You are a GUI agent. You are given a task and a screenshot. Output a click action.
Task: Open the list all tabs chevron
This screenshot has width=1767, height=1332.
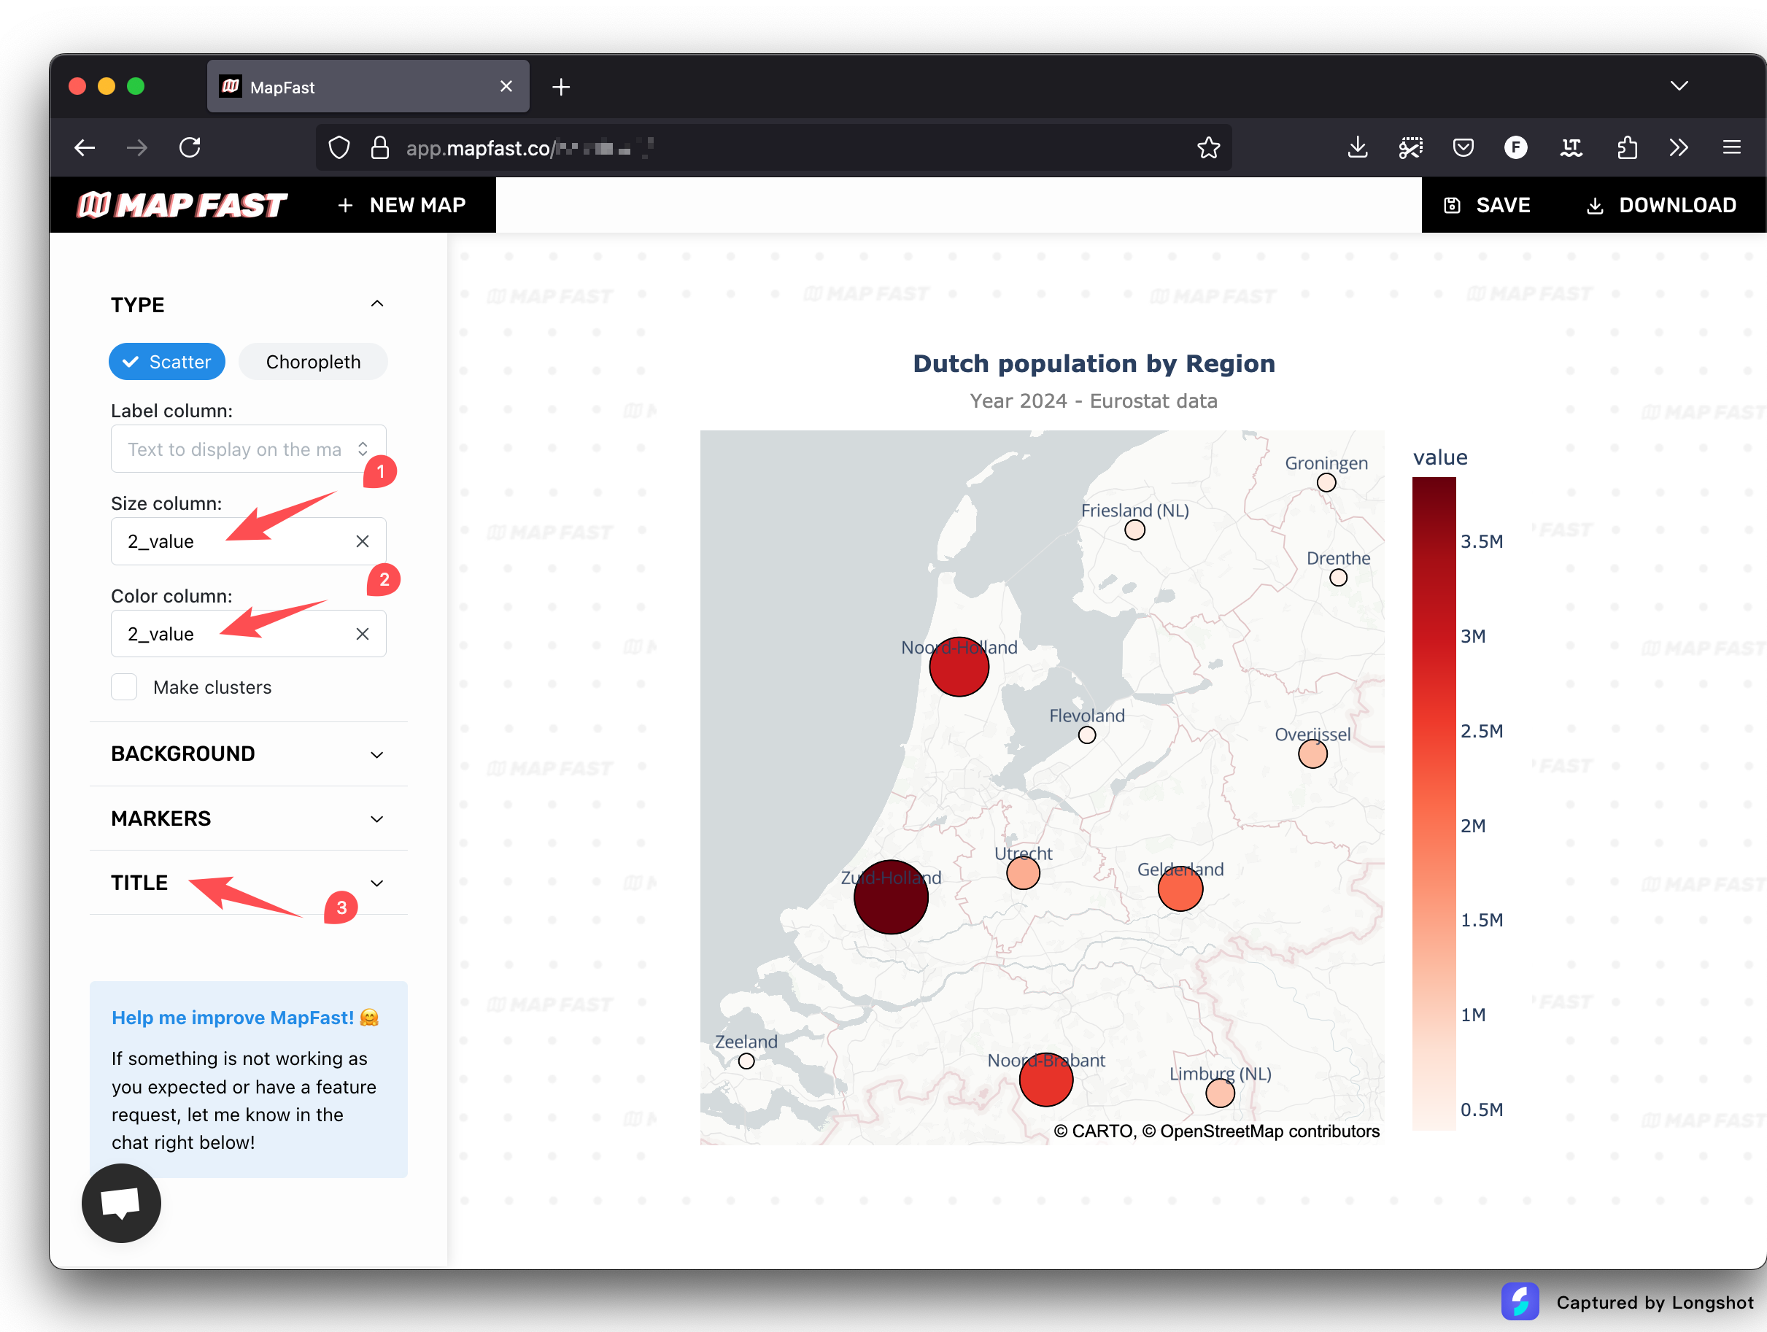pyautogui.click(x=1679, y=85)
